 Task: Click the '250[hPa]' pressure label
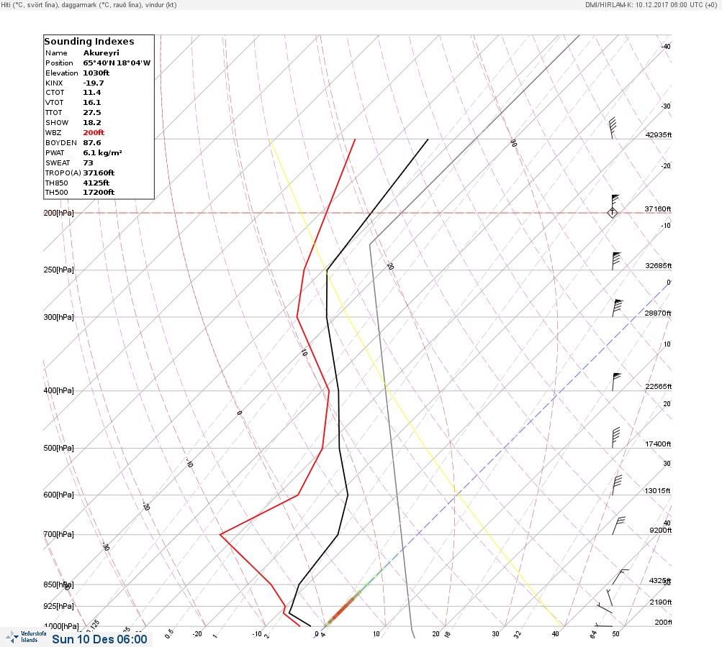[x=58, y=270]
